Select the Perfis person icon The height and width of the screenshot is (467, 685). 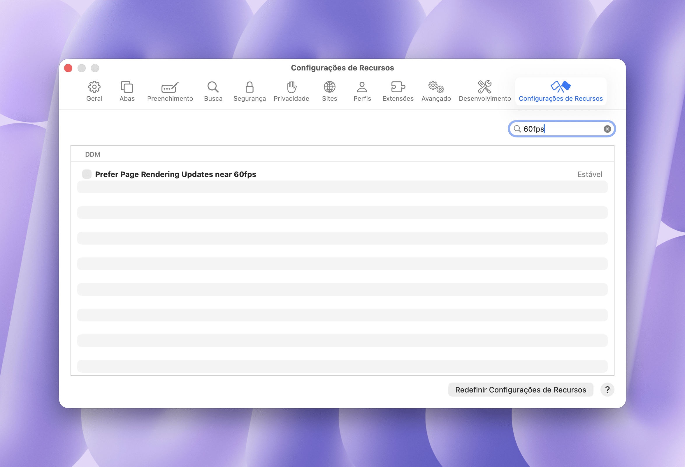click(362, 91)
